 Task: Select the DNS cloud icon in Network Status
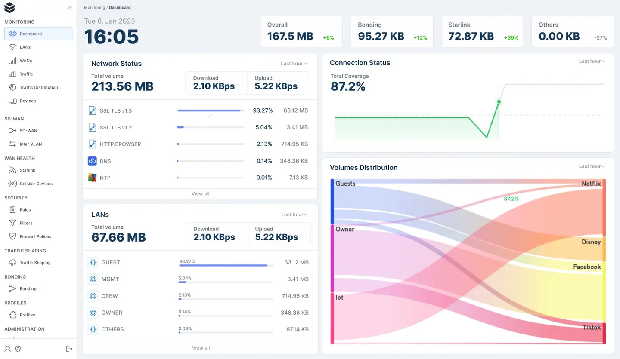[92, 161]
